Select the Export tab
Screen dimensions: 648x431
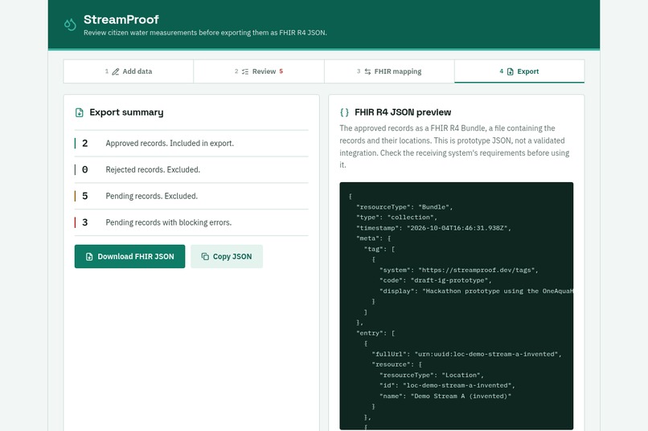coord(519,71)
